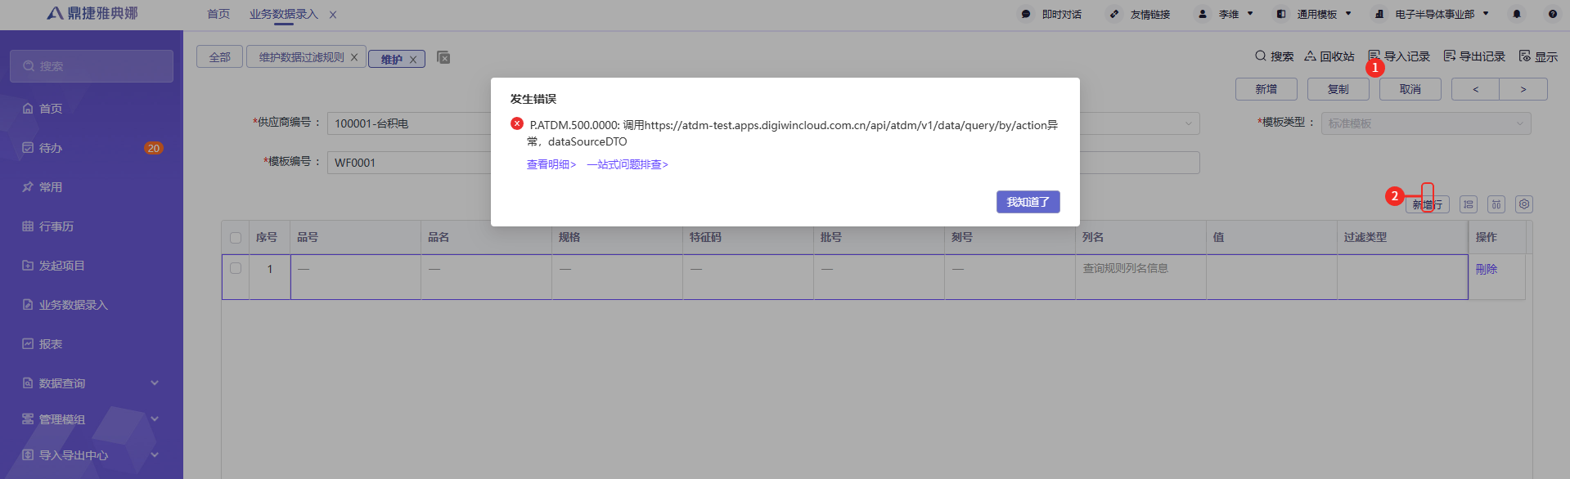The width and height of the screenshot is (1570, 479).
Task: Click the column layout icon above table
Action: [x=1496, y=204]
